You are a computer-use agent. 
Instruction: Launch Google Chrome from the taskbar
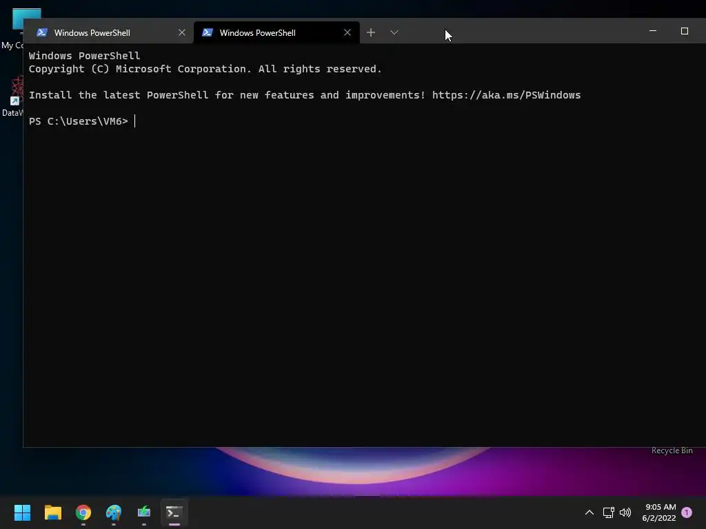pyautogui.click(x=83, y=512)
